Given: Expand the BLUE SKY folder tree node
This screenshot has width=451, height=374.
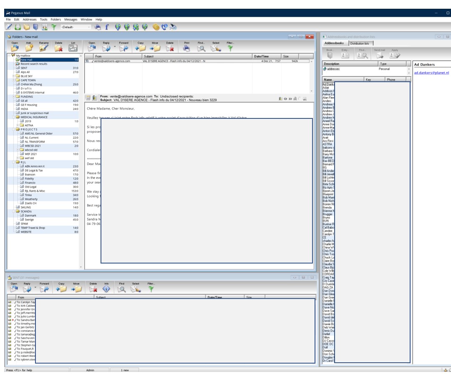Looking at the screenshot, I should (x=14, y=76).
